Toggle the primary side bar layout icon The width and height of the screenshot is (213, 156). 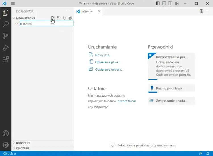pyautogui.click(x=158, y=3)
